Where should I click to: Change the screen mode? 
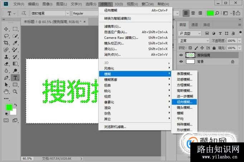tap(15, 120)
